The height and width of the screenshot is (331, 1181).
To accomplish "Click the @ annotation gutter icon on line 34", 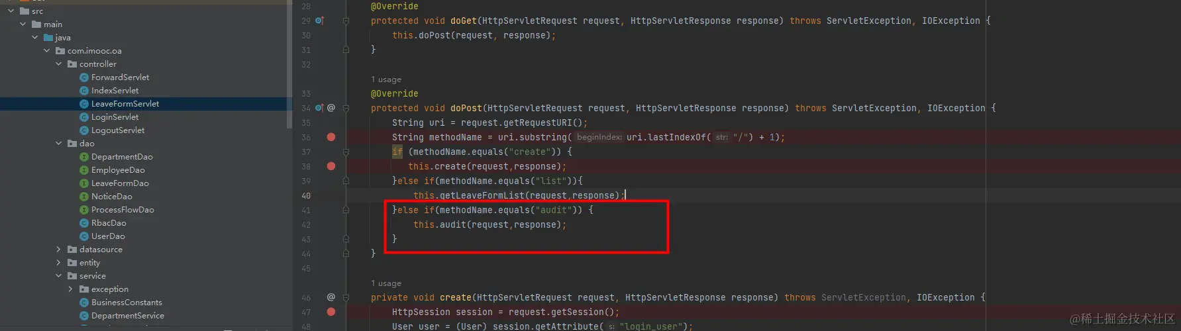I will 331,108.
